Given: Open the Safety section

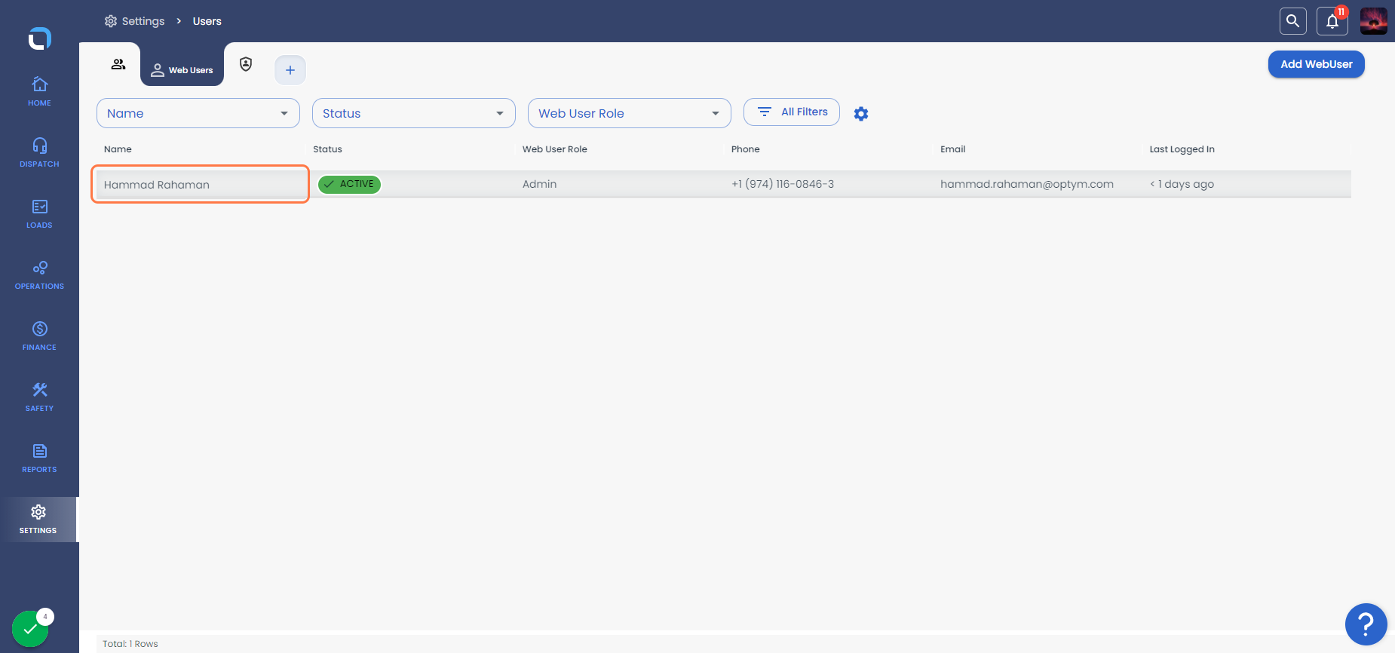Looking at the screenshot, I should [x=39, y=397].
